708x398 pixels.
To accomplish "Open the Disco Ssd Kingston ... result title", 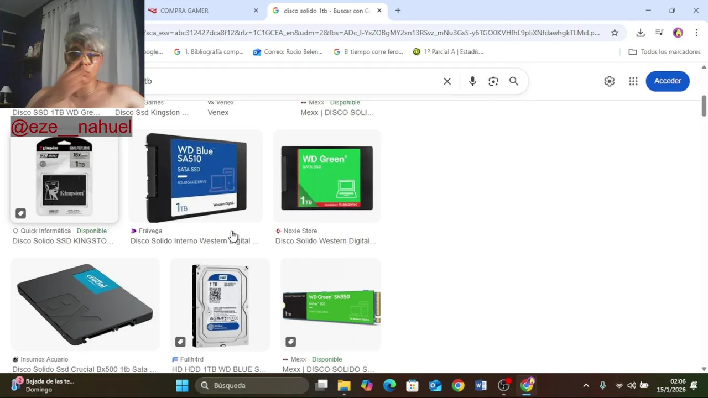I will coord(152,113).
